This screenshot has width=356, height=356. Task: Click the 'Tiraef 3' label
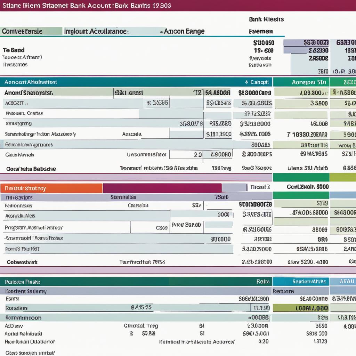tap(260, 187)
